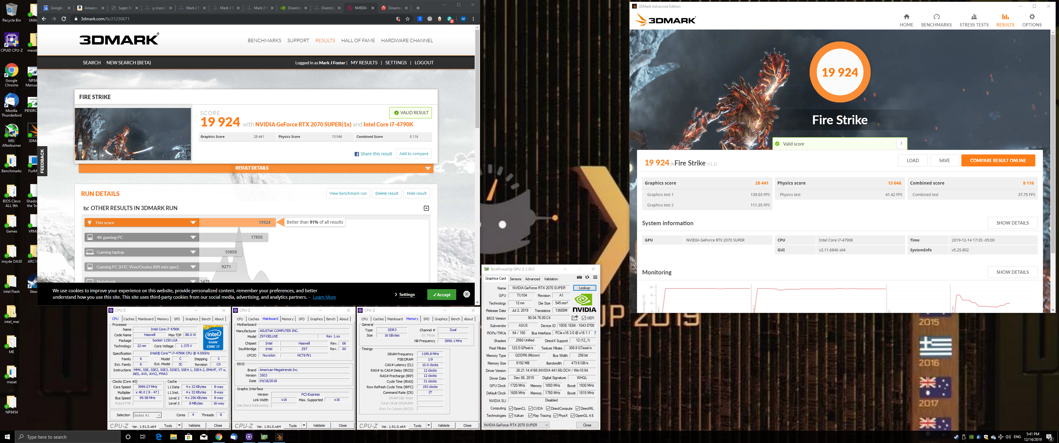Switch to Advanced tab in GPU-Z

[x=532, y=279]
